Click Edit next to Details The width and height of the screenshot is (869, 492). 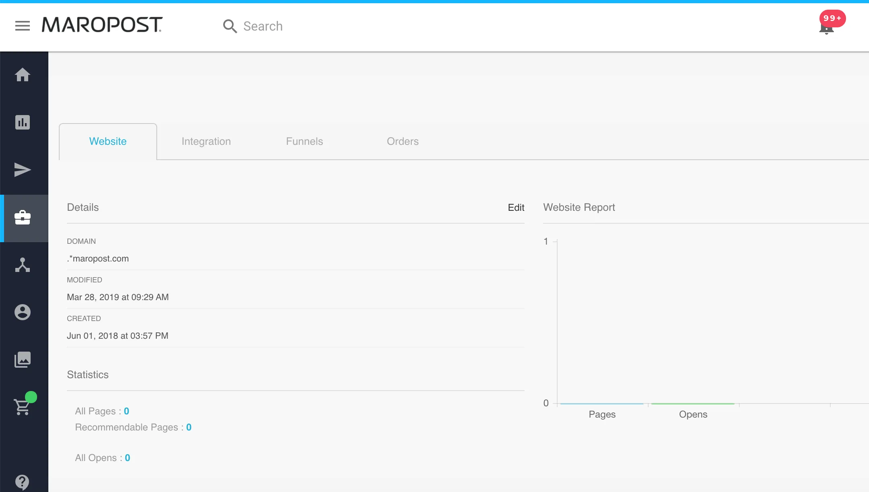tap(516, 208)
